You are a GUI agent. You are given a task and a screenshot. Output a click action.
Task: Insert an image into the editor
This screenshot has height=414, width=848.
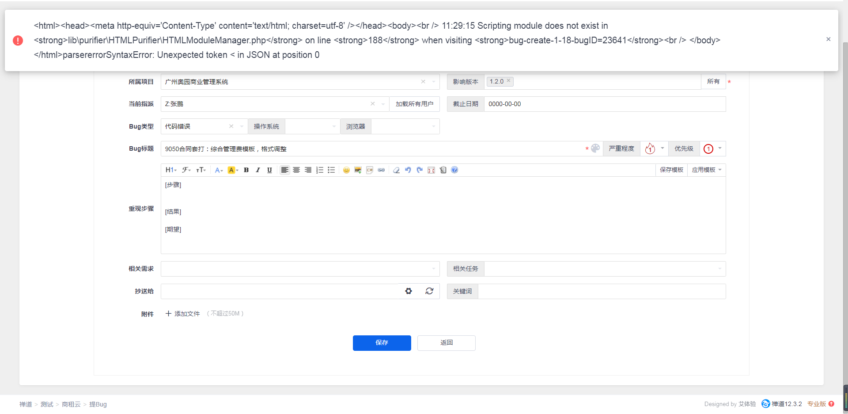pyautogui.click(x=358, y=170)
